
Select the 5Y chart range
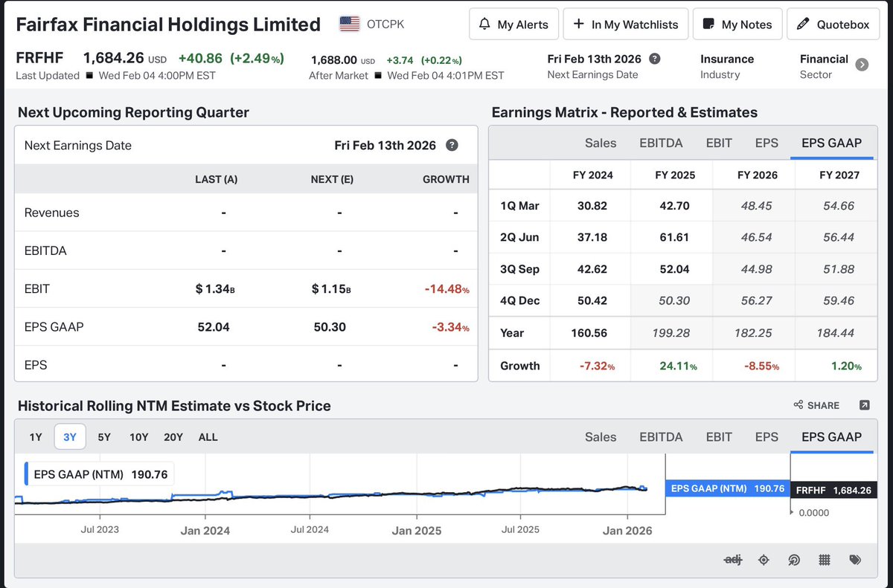click(x=104, y=437)
